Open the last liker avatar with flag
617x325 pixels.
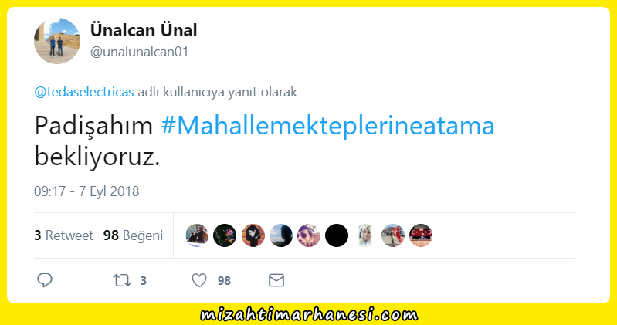pos(421,235)
